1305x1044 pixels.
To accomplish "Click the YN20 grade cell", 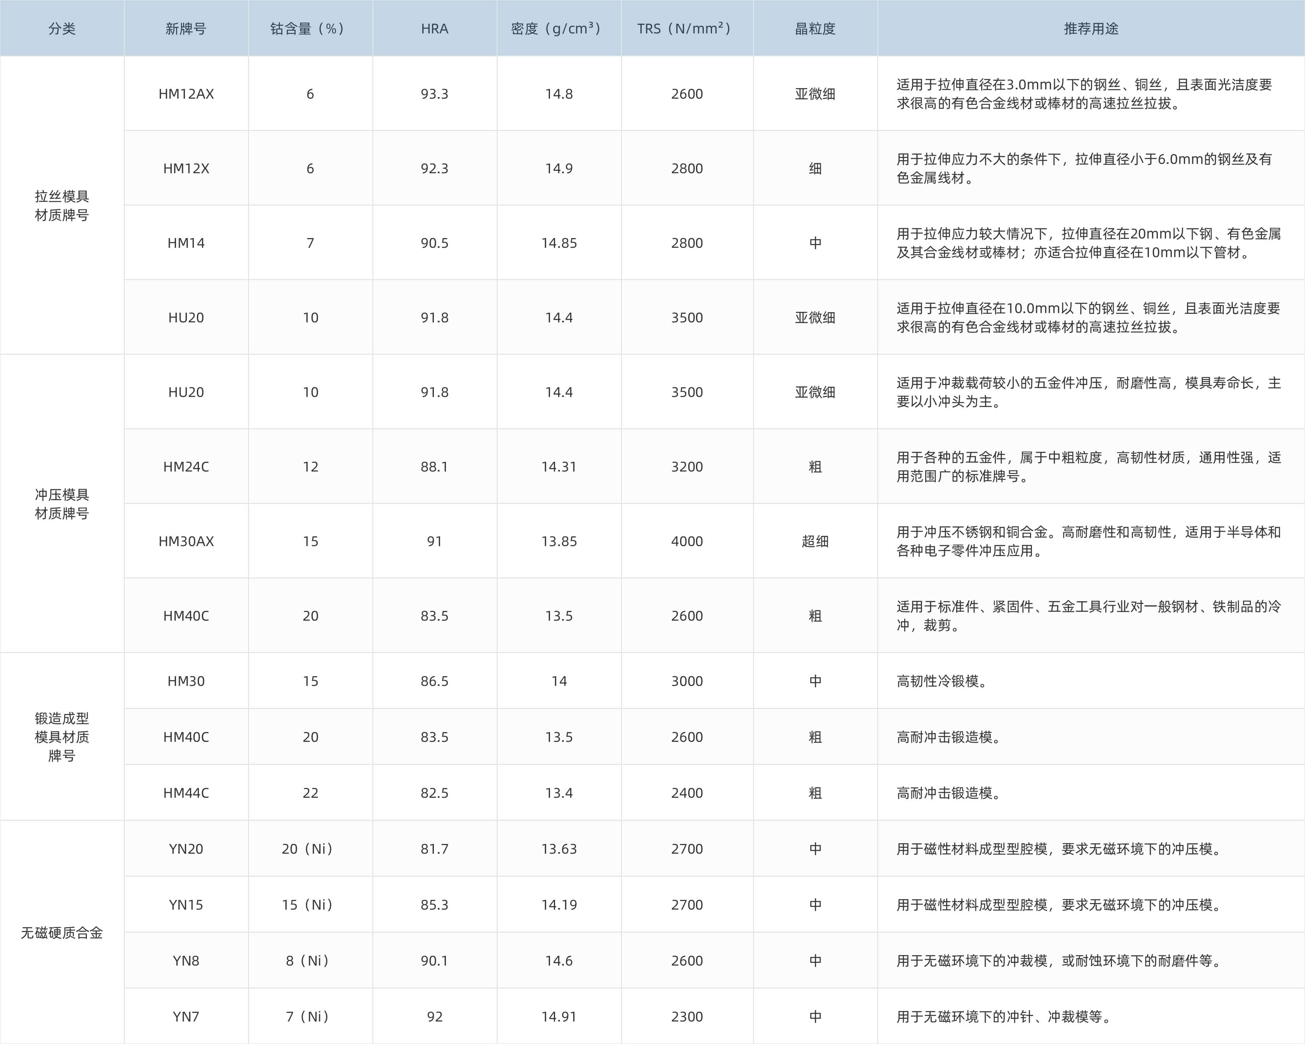I will click(186, 849).
